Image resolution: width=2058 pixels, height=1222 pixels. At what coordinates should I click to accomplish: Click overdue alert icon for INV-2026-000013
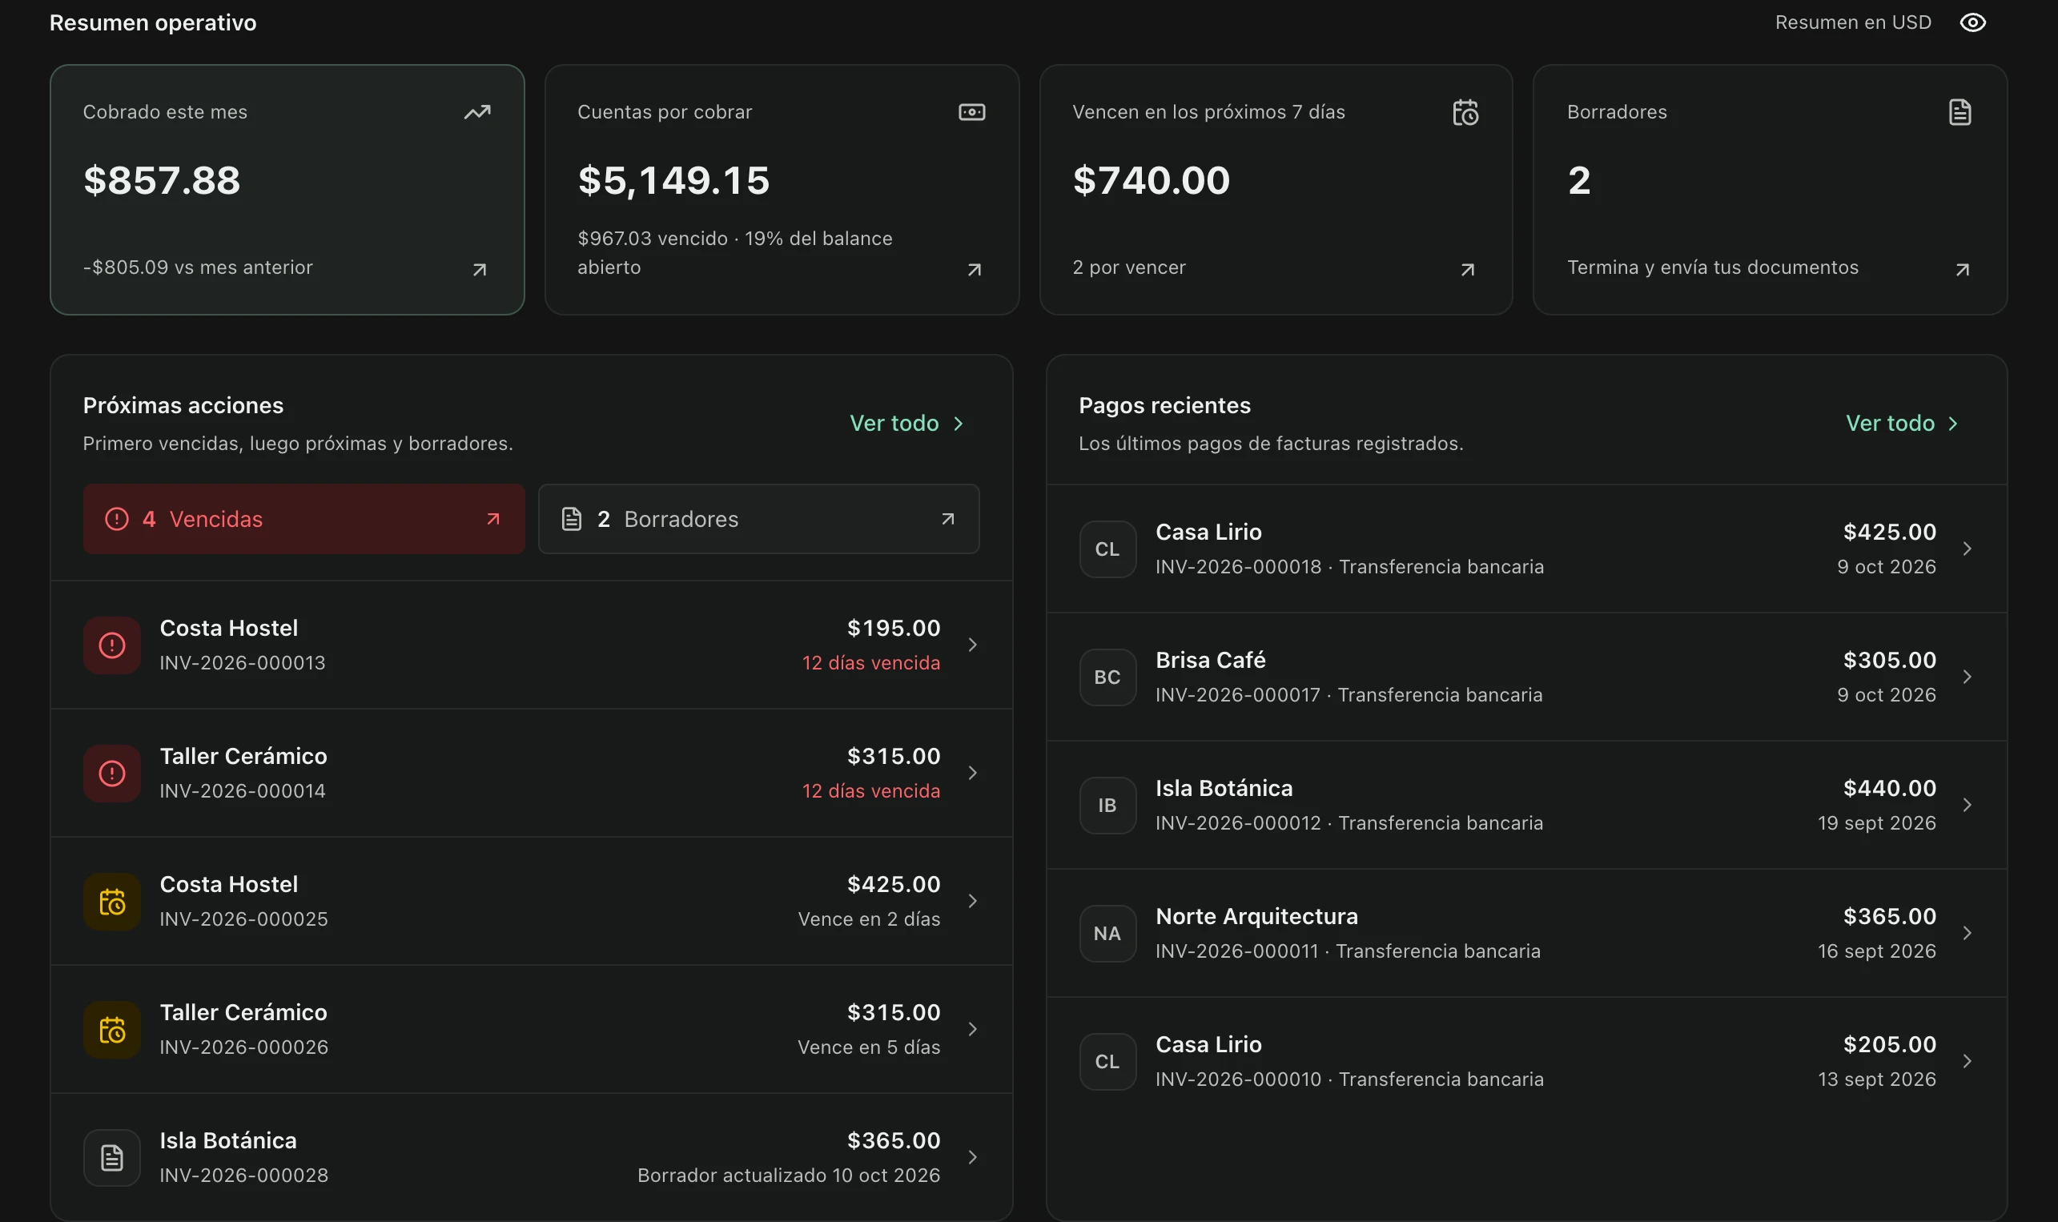pos(112,645)
